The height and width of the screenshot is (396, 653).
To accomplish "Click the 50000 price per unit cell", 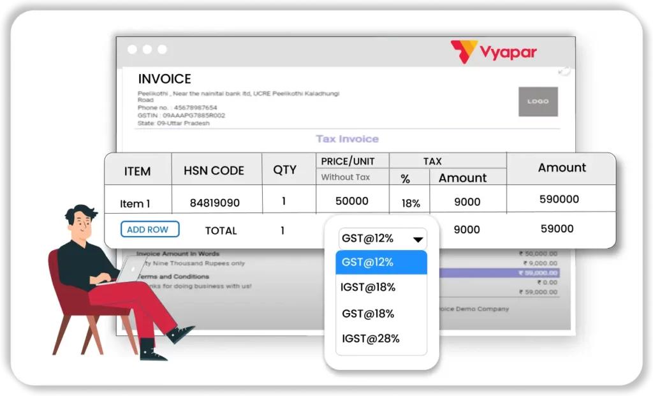I will [351, 201].
